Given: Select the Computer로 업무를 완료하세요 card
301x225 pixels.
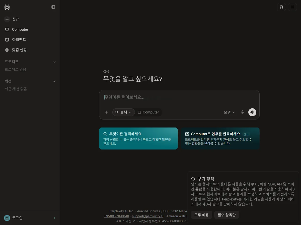Looking at the screenshot, I should [x=220, y=138].
